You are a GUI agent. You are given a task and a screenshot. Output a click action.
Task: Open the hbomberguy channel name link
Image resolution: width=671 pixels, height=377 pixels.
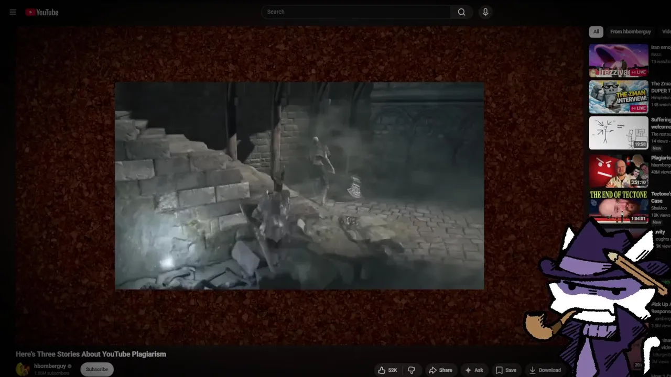coord(50,366)
